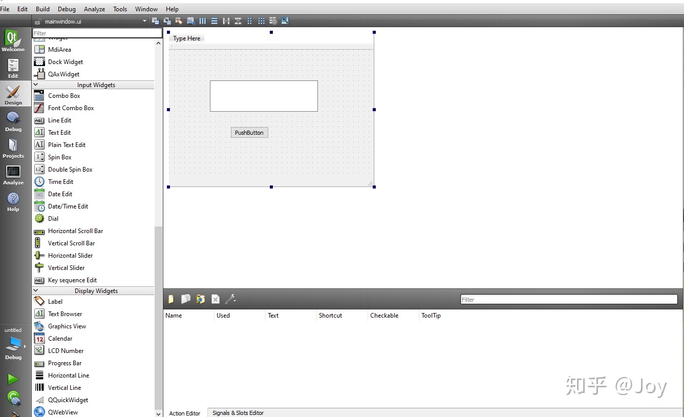This screenshot has height=417, width=684.
Task: Activate Edit Widgets mode in toolbar
Action: pyautogui.click(x=155, y=21)
